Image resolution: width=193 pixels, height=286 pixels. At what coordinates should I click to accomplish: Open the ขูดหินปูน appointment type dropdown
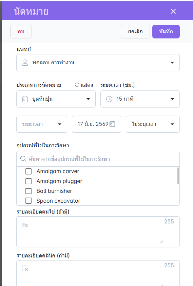click(x=56, y=99)
